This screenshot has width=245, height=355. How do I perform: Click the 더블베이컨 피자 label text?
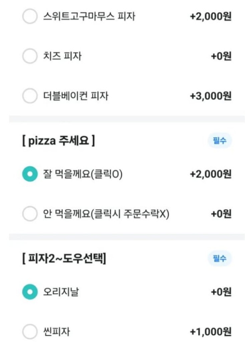click(x=76, y=96)
